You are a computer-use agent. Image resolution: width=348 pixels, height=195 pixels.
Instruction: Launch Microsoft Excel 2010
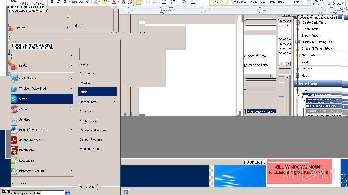point(42,171)
